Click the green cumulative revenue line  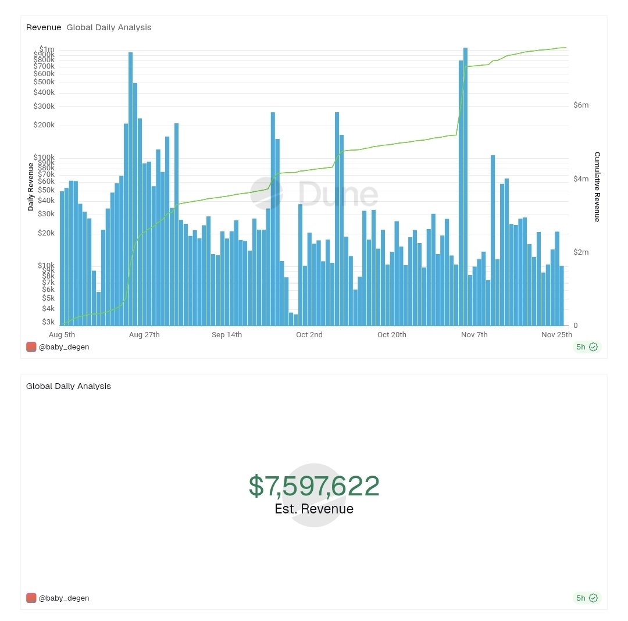pyautogui.click(x=407, y=142)
